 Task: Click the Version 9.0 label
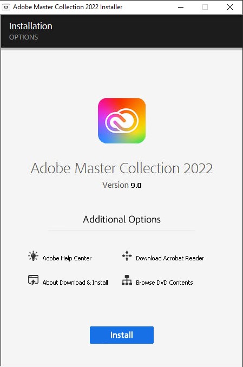[x=122, y=185]
